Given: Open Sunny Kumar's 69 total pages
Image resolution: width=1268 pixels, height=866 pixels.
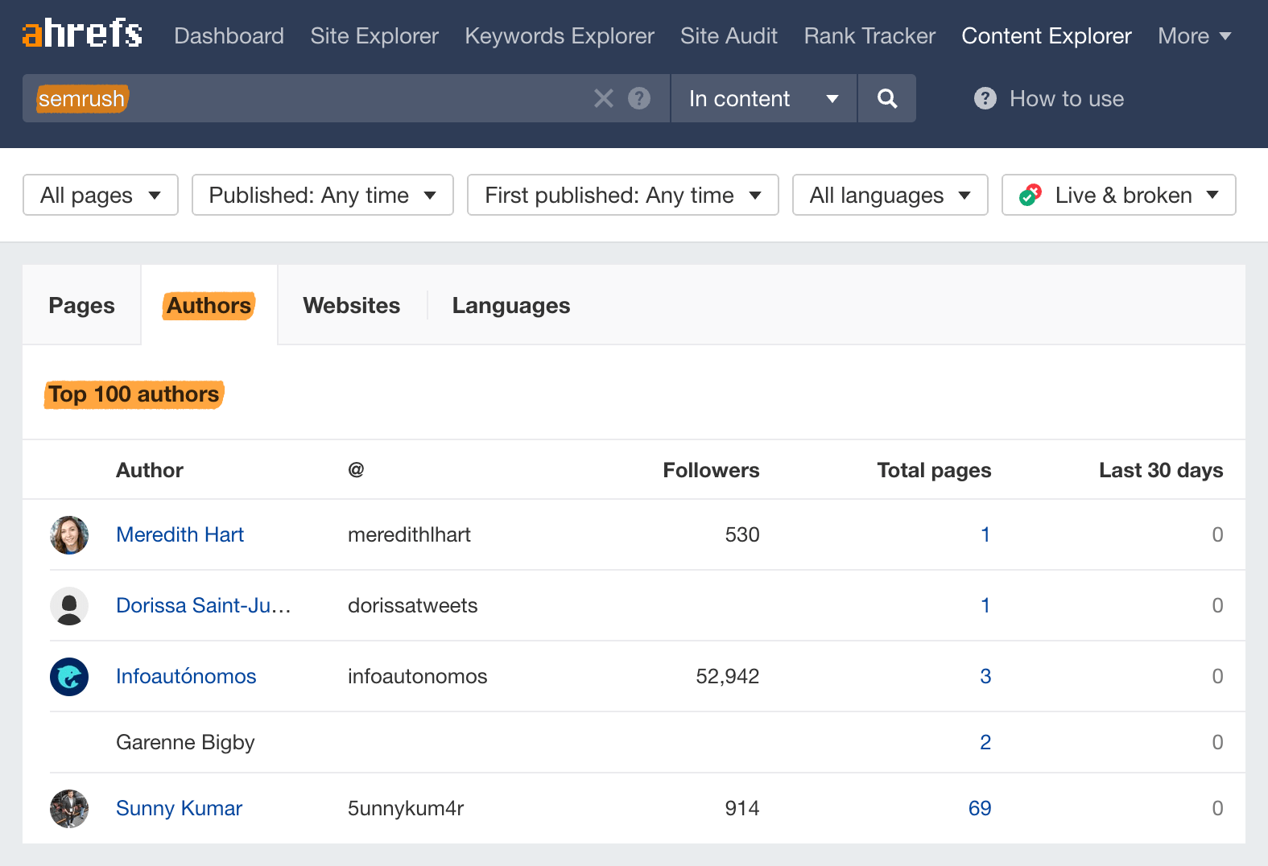Looking at the screenshot, I should (979, 809).
